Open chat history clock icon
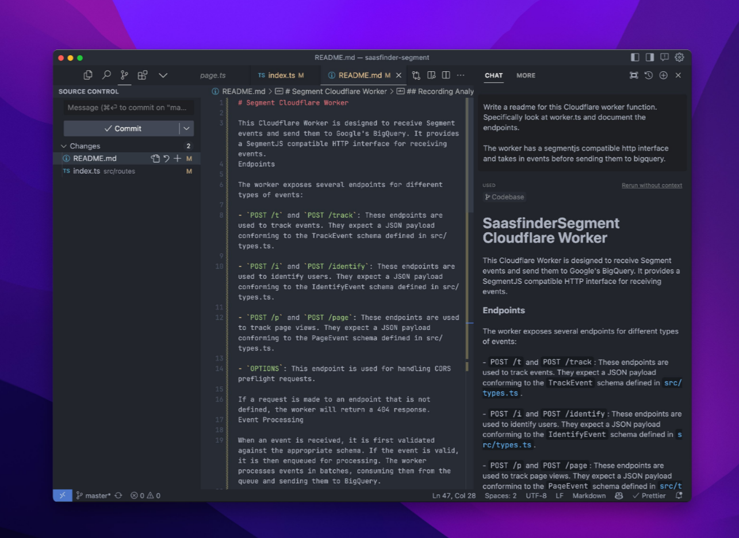This screenshot has width=739, height=538. 649,75
